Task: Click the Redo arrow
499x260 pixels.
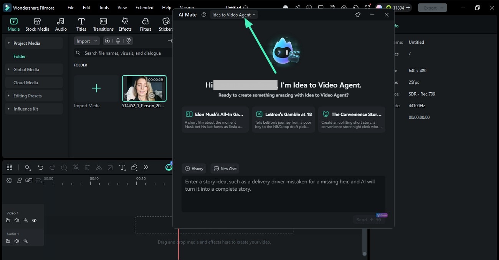Action: (52, 167)
